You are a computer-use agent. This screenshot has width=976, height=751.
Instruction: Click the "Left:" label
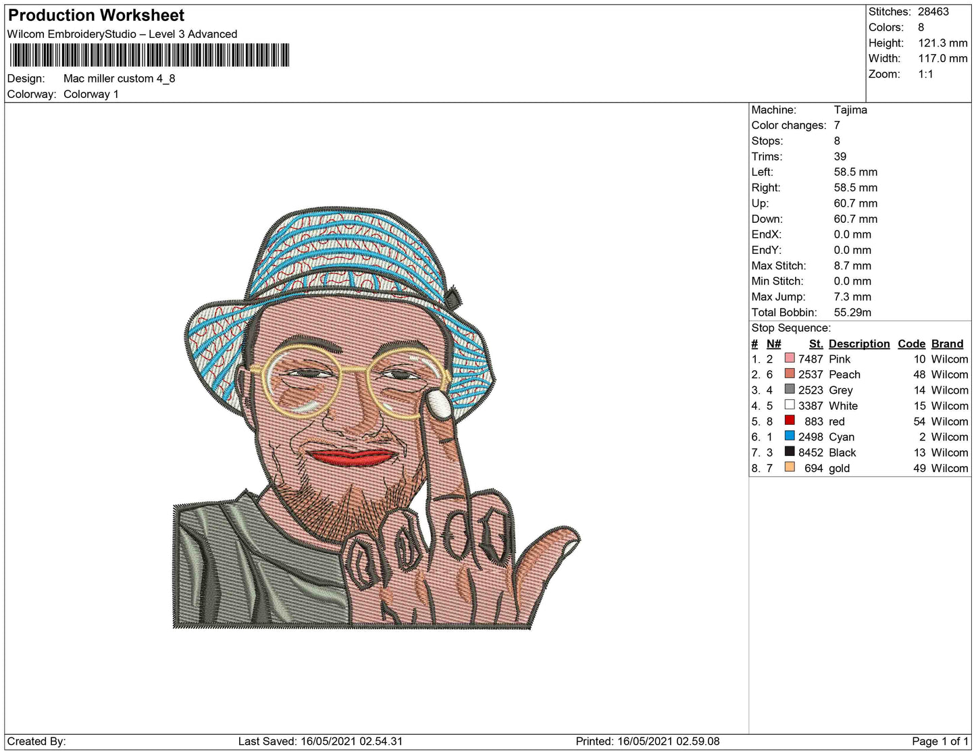(763, 172)
